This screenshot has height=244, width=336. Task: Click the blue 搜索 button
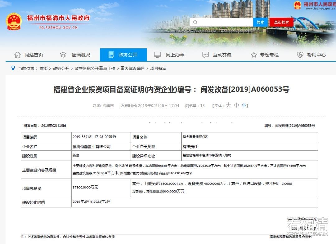tap(260, 22)
